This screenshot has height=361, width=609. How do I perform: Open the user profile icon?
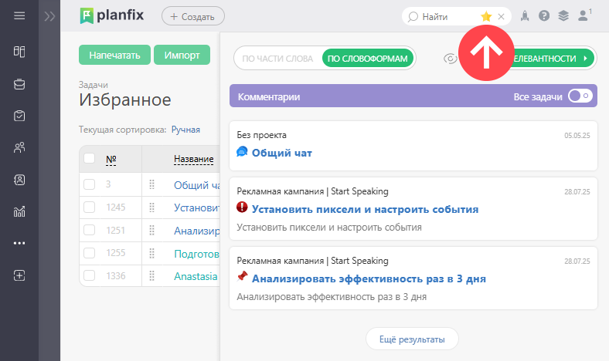coord(583,16)
